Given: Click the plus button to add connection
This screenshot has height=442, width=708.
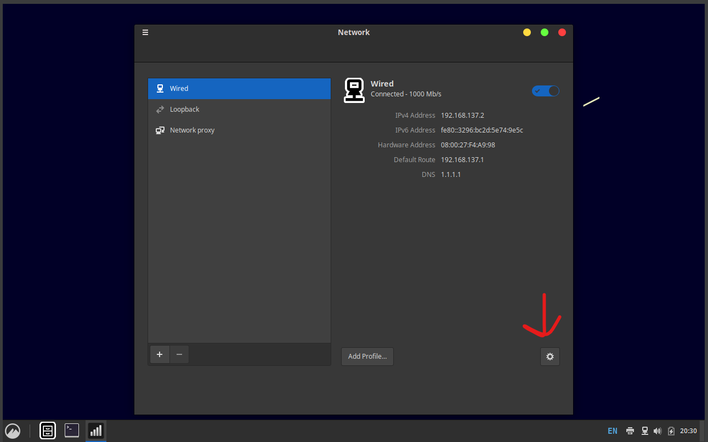Looking at the screenshot, I should (160, 354).
